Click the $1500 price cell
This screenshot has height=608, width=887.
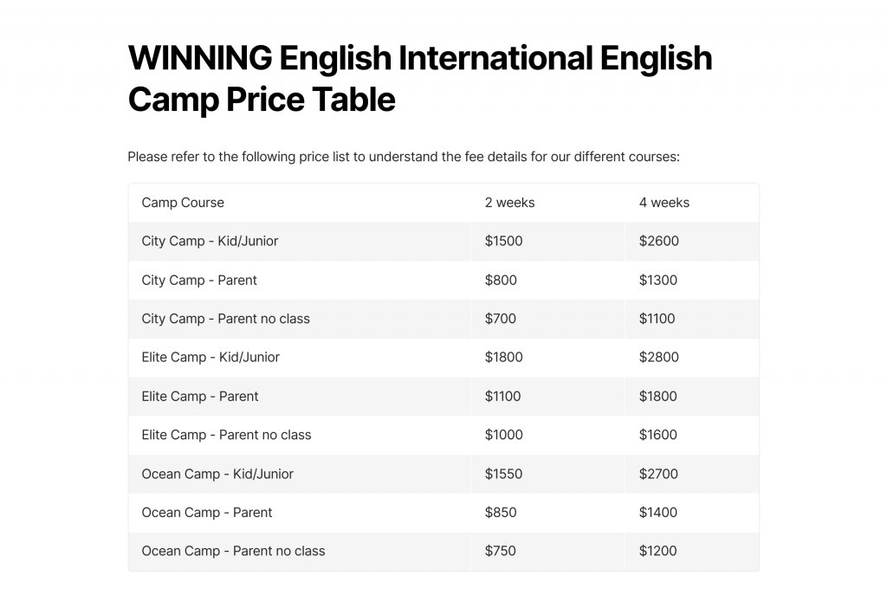point(504,241)
